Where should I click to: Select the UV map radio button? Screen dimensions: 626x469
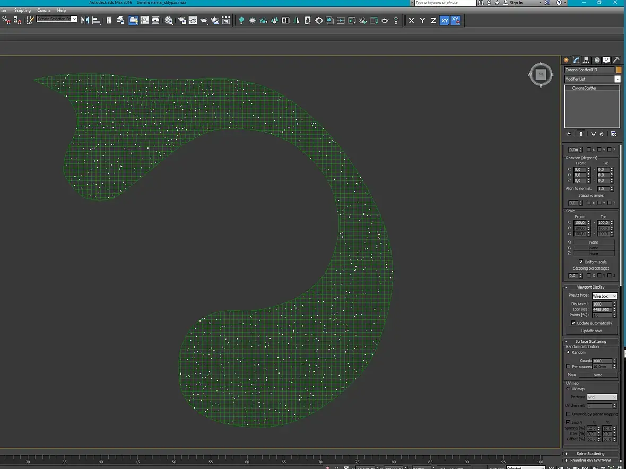click(569, 389)
